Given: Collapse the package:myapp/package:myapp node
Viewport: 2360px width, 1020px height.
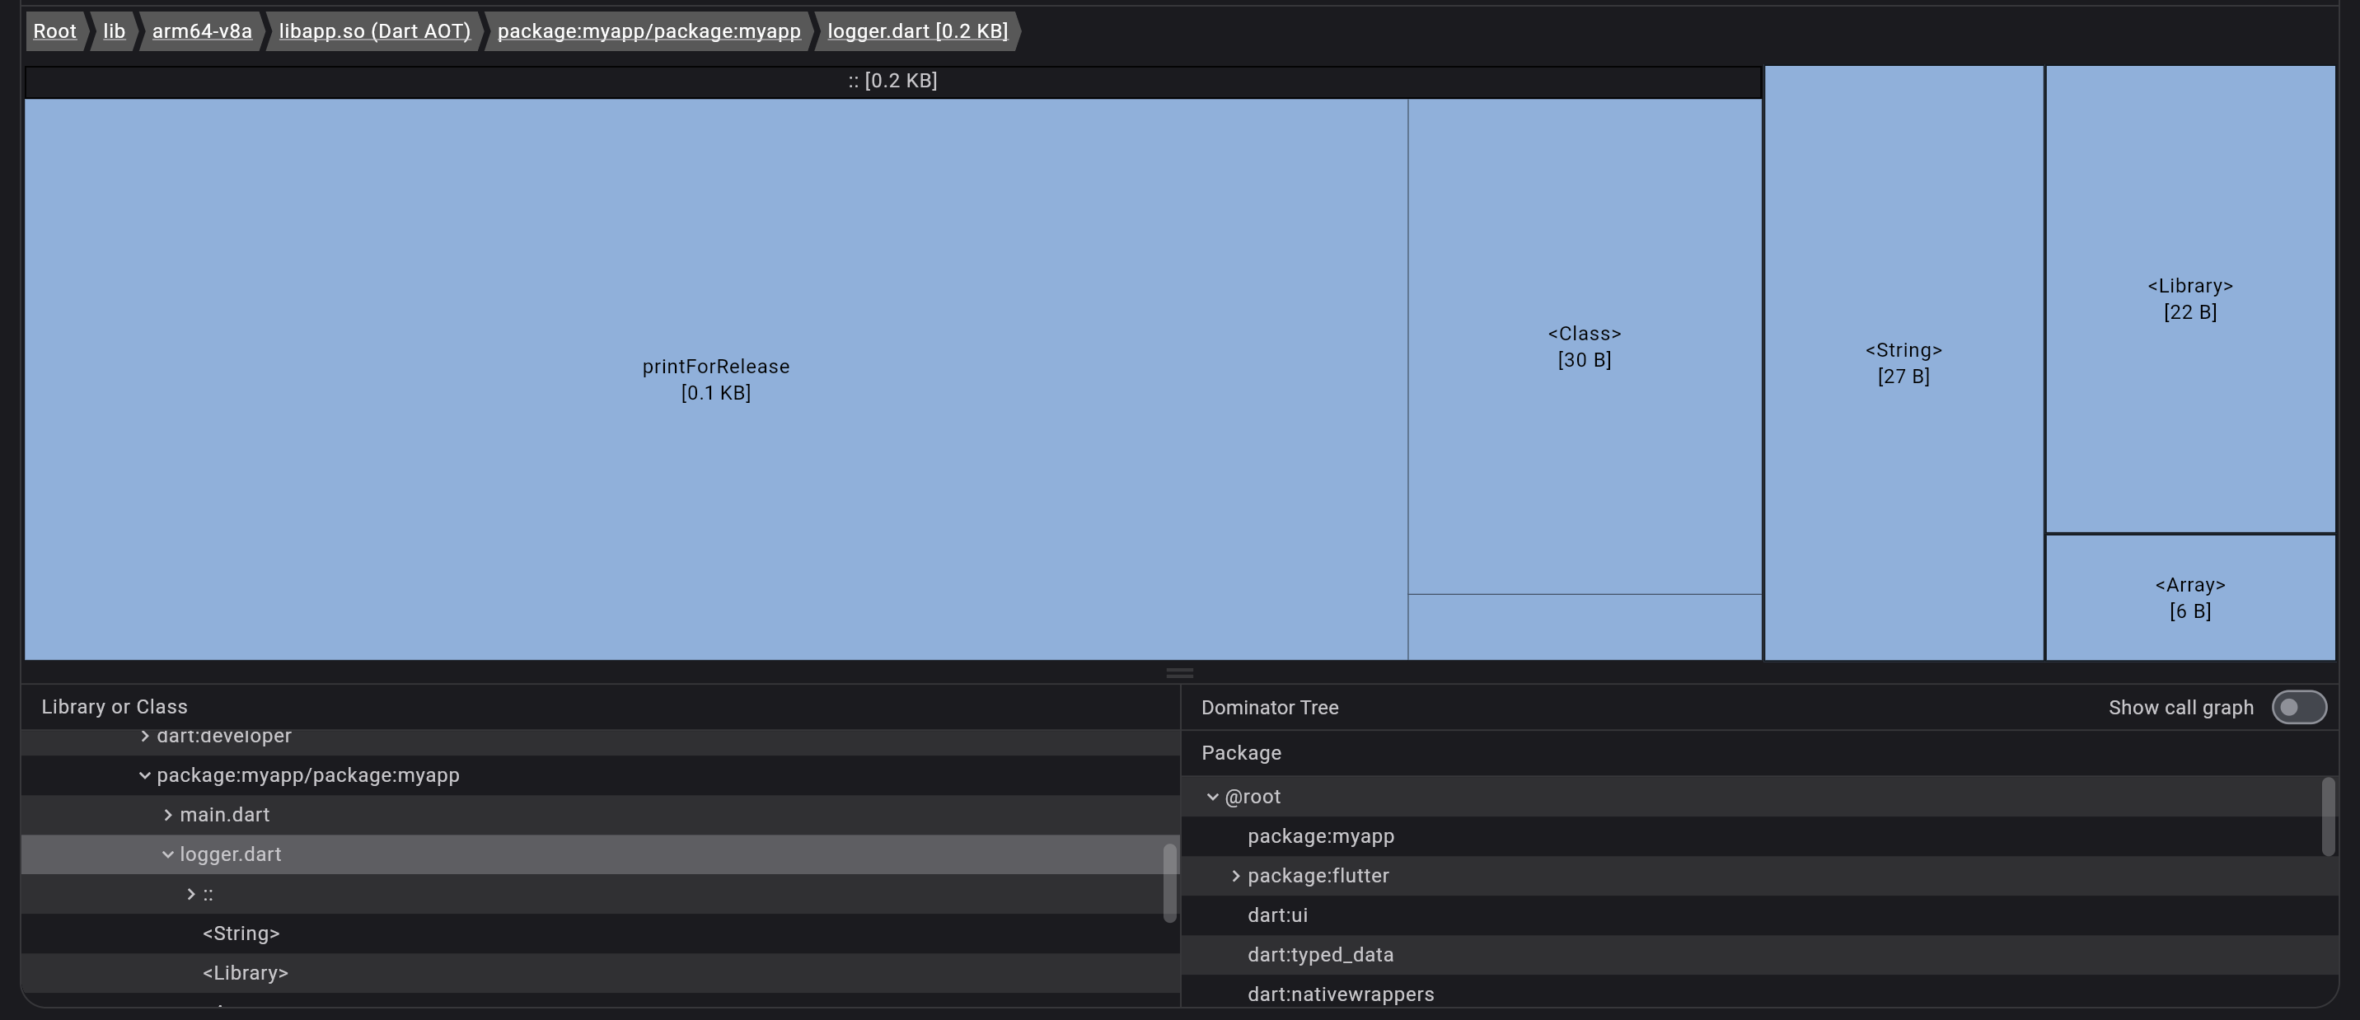Looking at the screenshot, I should pyautogui.click(x=145, y=775).
